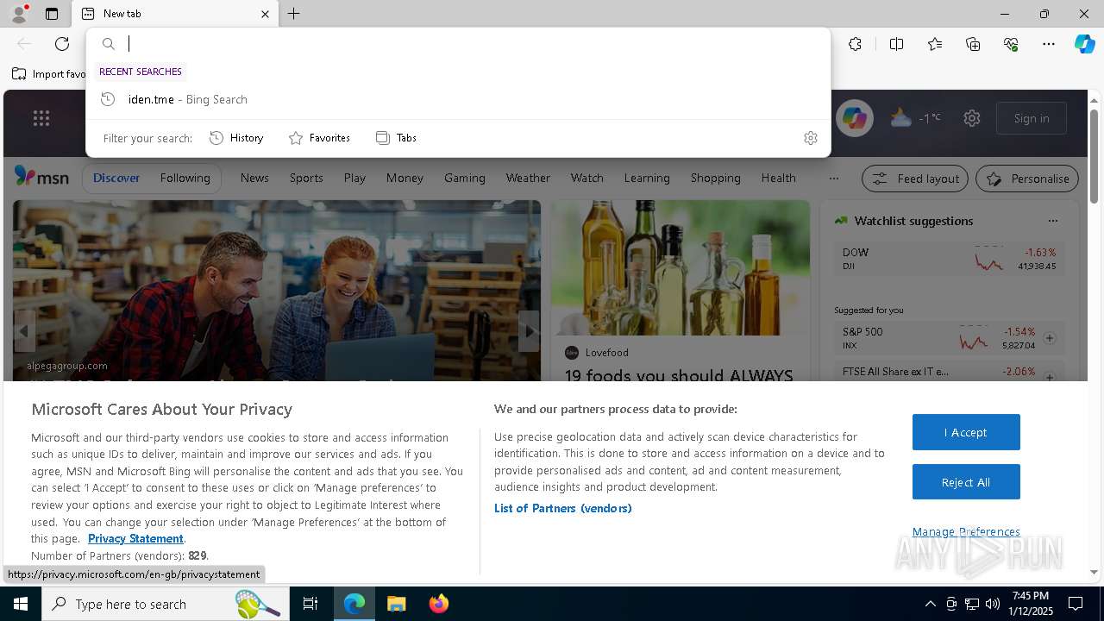The height and width of the screenshot is (621, 1104).
Task: Open the Watch category
Action: click(x=587, y=178)
